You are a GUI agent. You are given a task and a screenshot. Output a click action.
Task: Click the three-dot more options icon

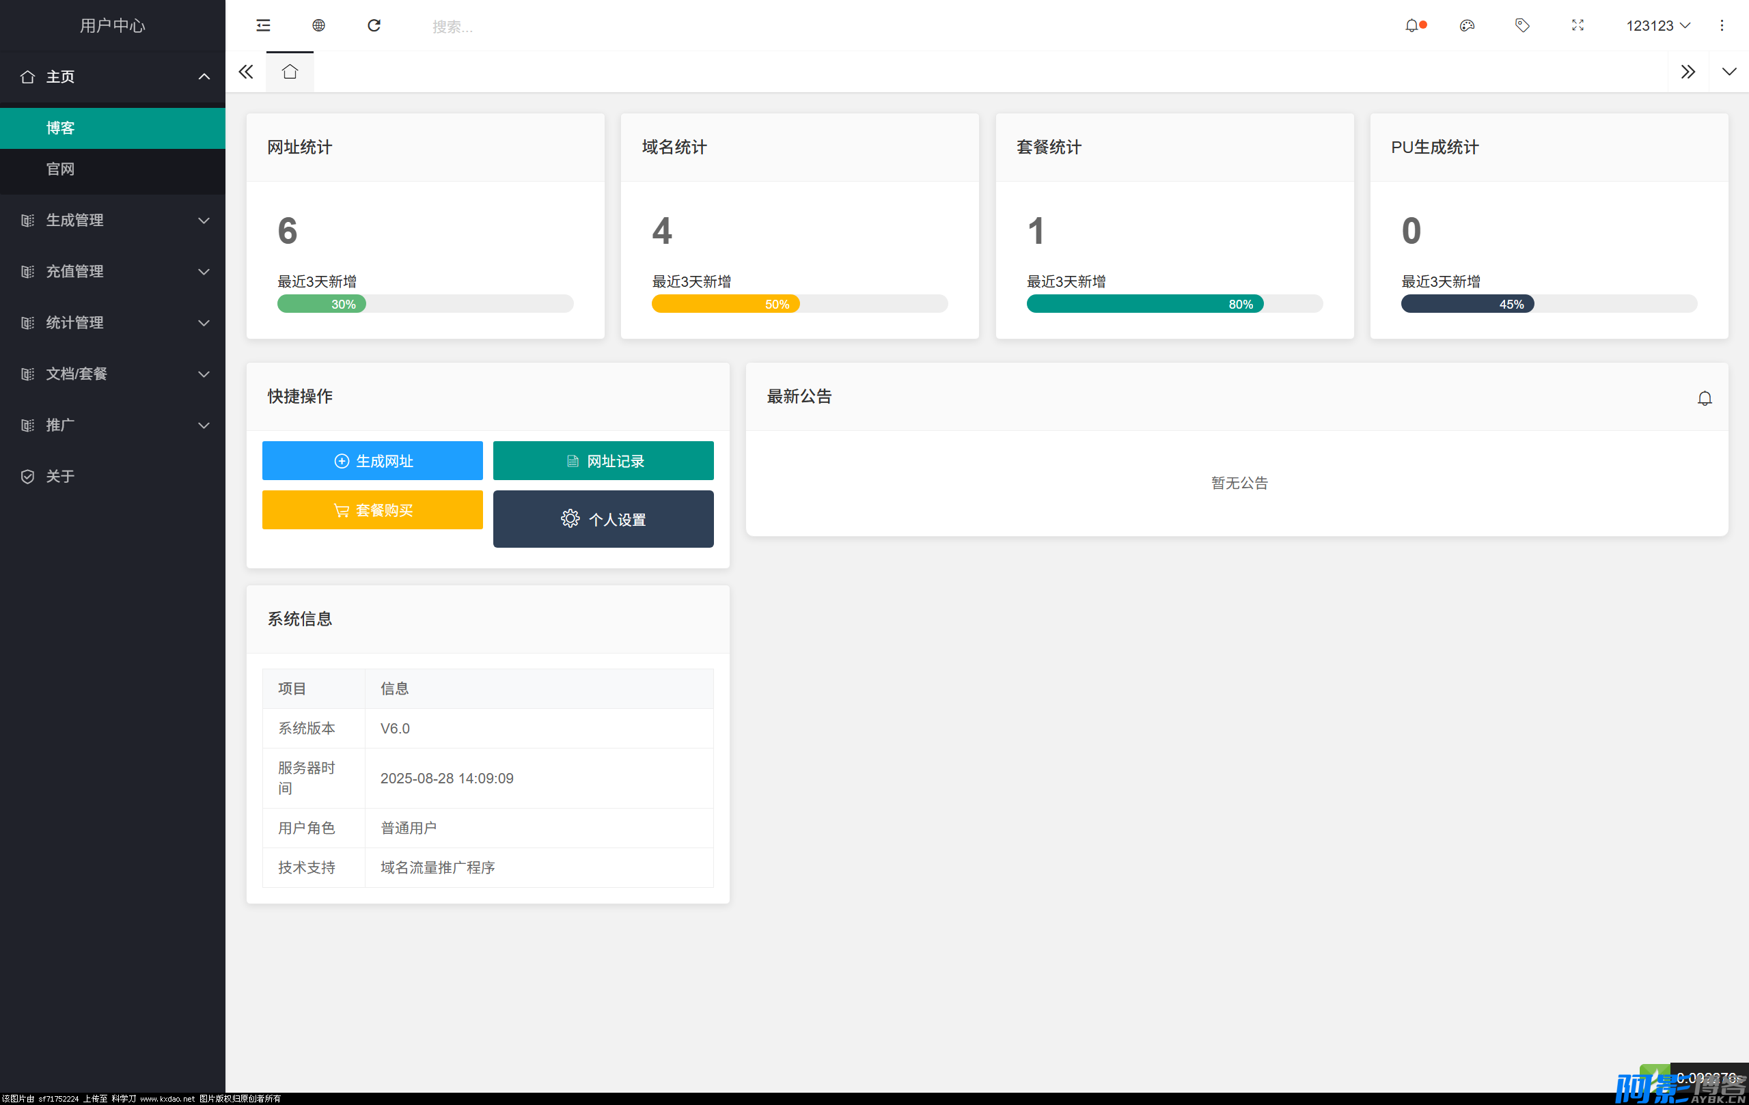coord(1722,25)
